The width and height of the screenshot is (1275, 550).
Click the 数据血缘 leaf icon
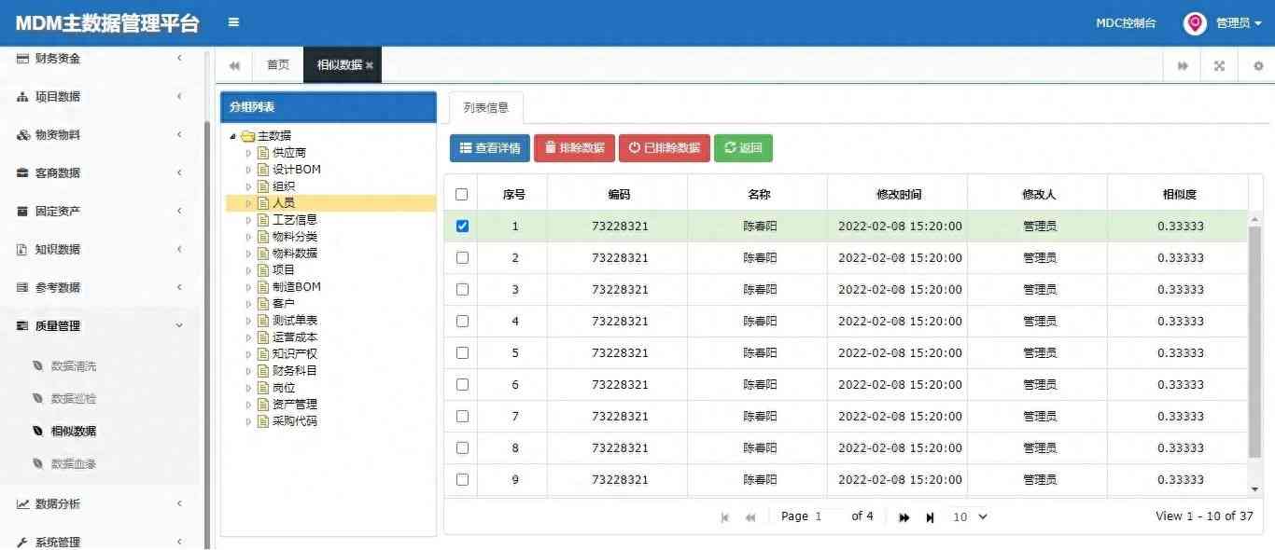pyautogui.click(x=37, y=463)
